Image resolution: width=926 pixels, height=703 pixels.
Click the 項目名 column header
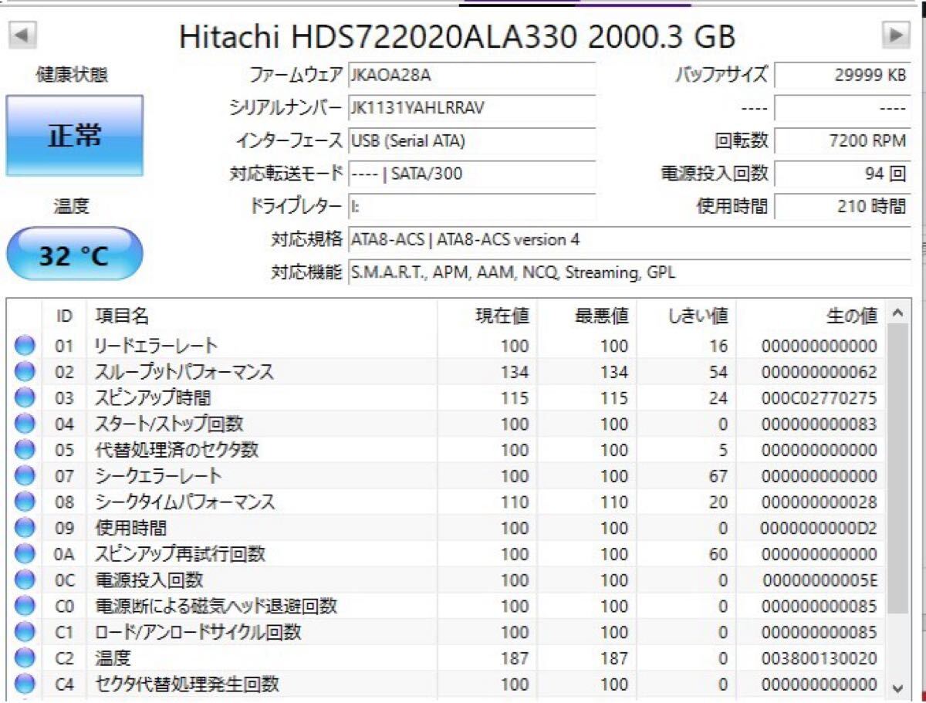pos(122,316)
